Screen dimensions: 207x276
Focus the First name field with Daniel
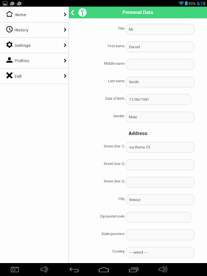[x=160, y=47]
